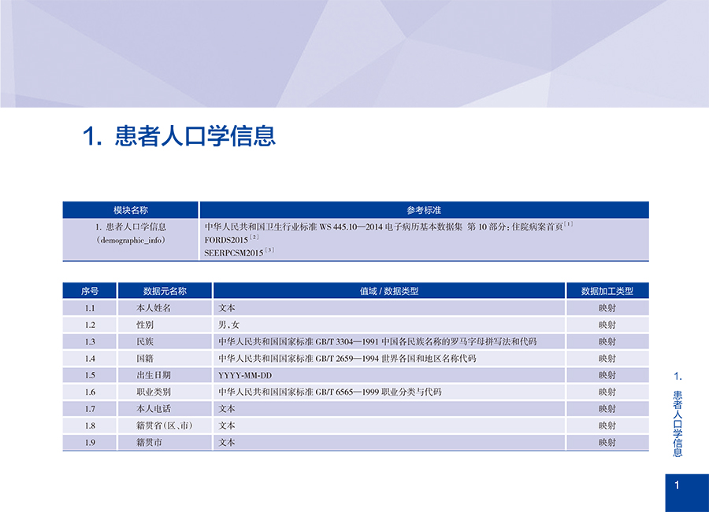Click the "YYYY-MM-DD" value cell
709x512 pixels.
tap(389, 375)
